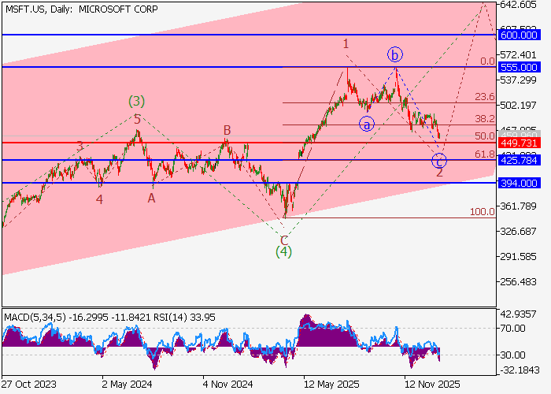551x394 pixels.
Task: Click the wave A label
Action: pyautogui.click(x=151, y=199)
